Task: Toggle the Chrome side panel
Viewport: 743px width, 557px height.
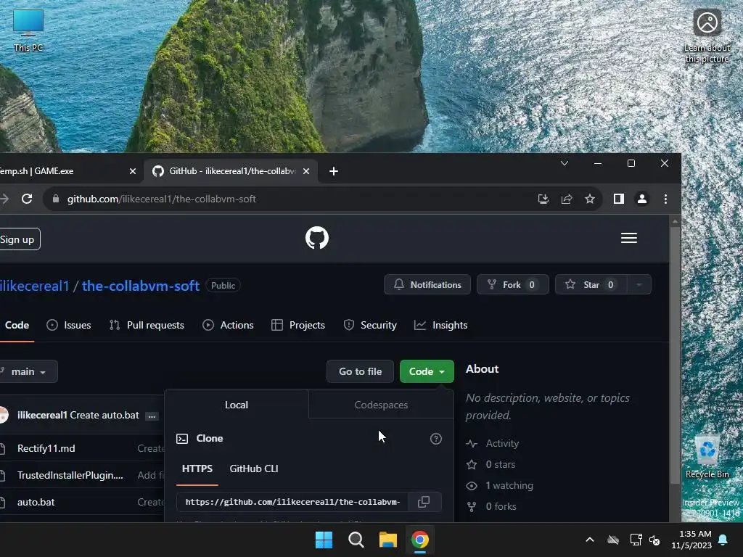Action: 618,199
